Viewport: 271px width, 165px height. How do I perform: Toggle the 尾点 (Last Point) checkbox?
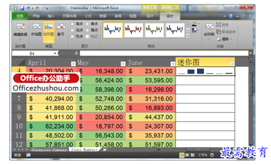pos(87,30)
